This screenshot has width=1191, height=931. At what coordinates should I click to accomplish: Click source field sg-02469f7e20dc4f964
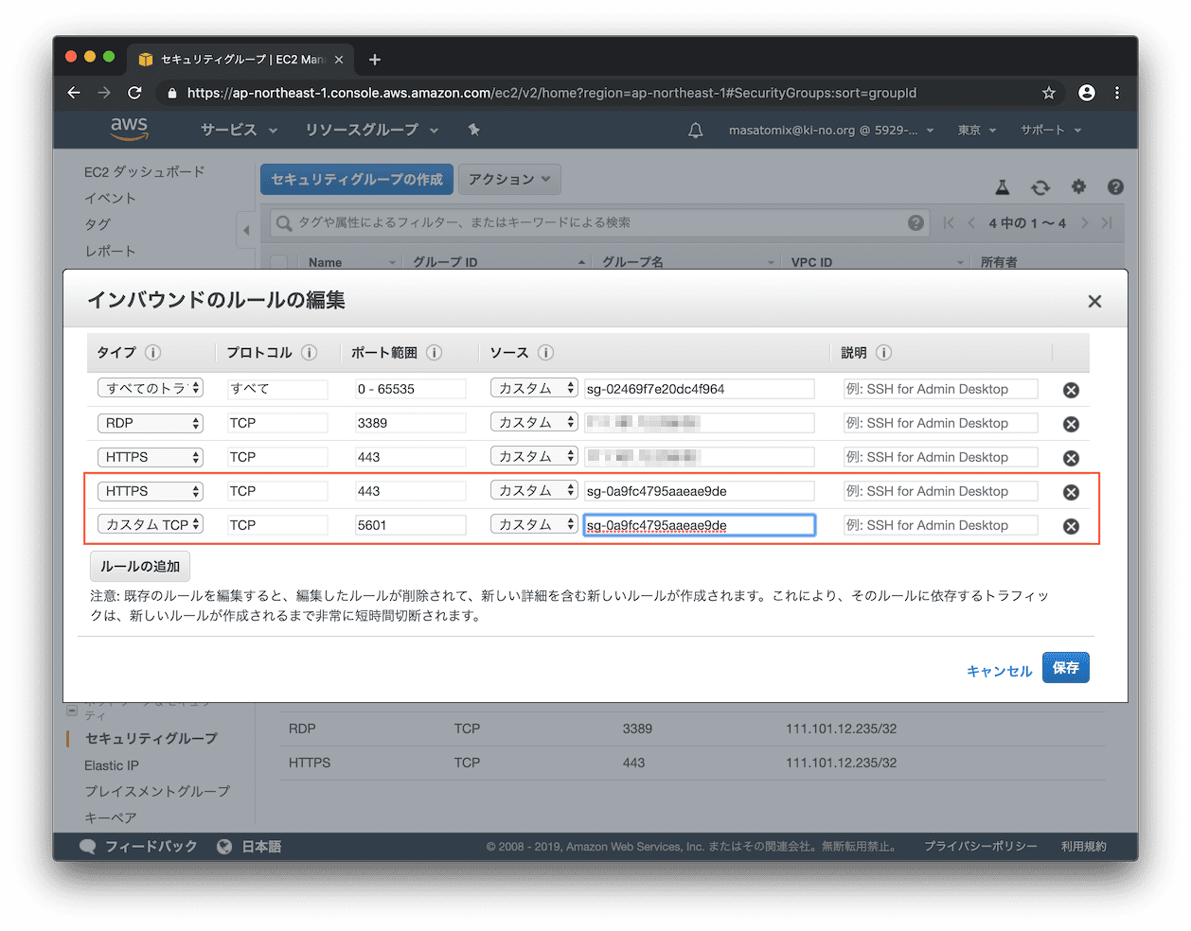pyautogui.click(x=699, y=389)
